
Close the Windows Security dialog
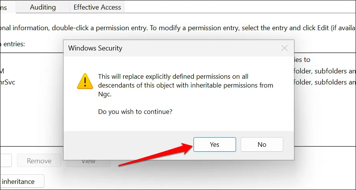pyautogui.click(x=284, y=48)
